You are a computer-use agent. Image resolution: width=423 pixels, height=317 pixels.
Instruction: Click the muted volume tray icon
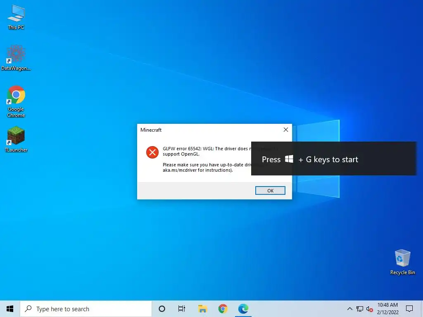tap(370, 309)
